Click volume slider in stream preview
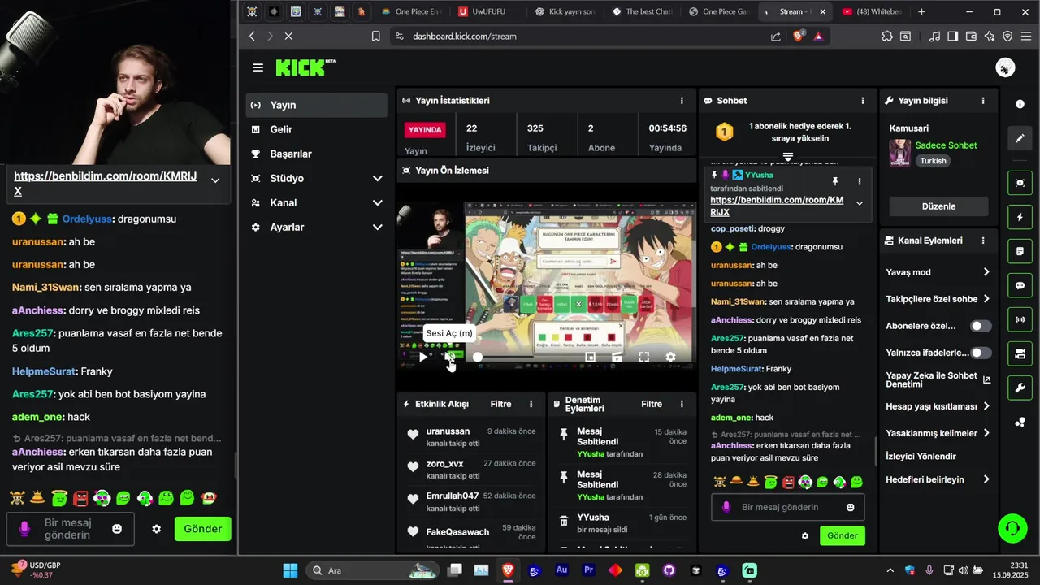 click(x=504, y=357)
